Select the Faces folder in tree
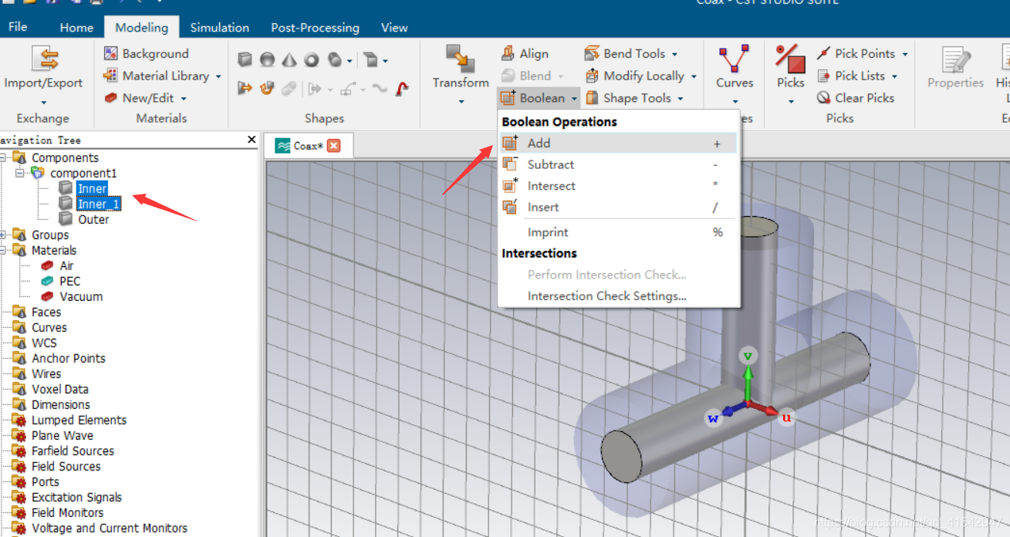The width and height of the screenshot is (1010, 537). (46, 312)
